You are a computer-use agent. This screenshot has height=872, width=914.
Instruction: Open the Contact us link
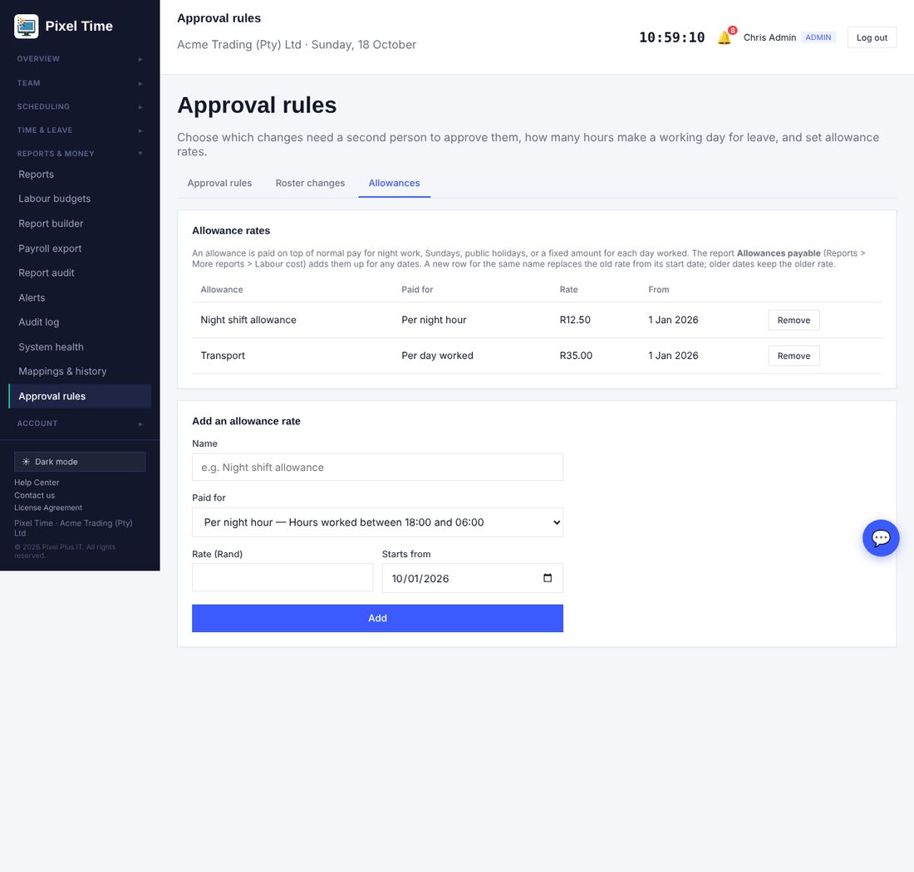pos(34,495)
